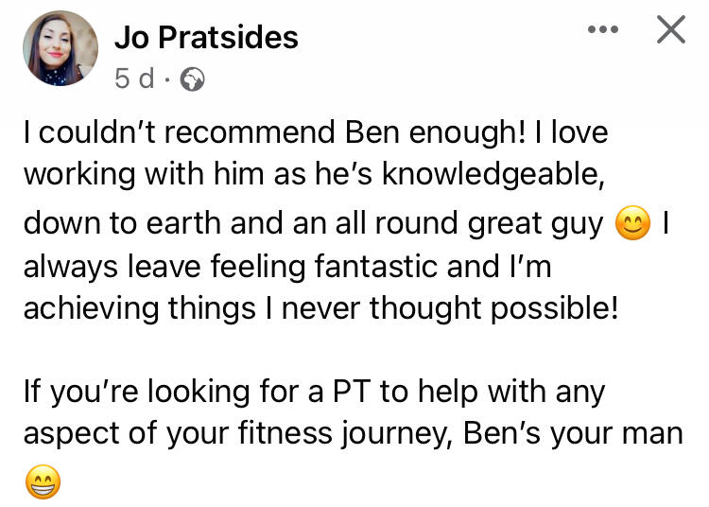Select the word "fantastic" in the post
Image resolution: width=709 pixels, height=507 pixels.
(x=375, y=266)
